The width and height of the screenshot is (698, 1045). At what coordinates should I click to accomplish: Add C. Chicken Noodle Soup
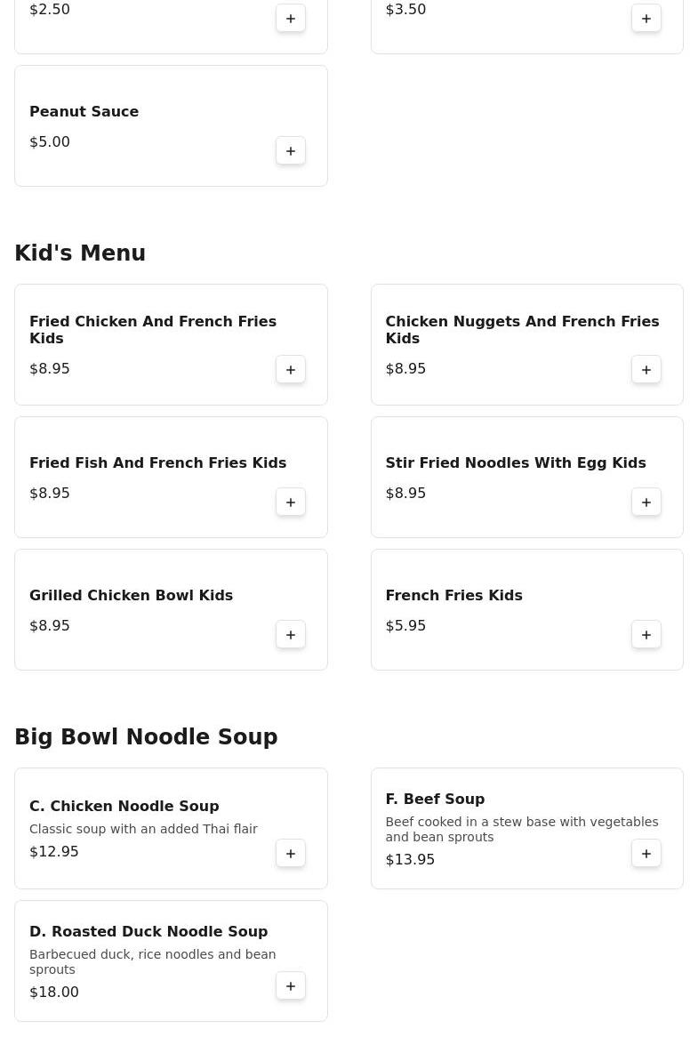[x=291, y=854]
